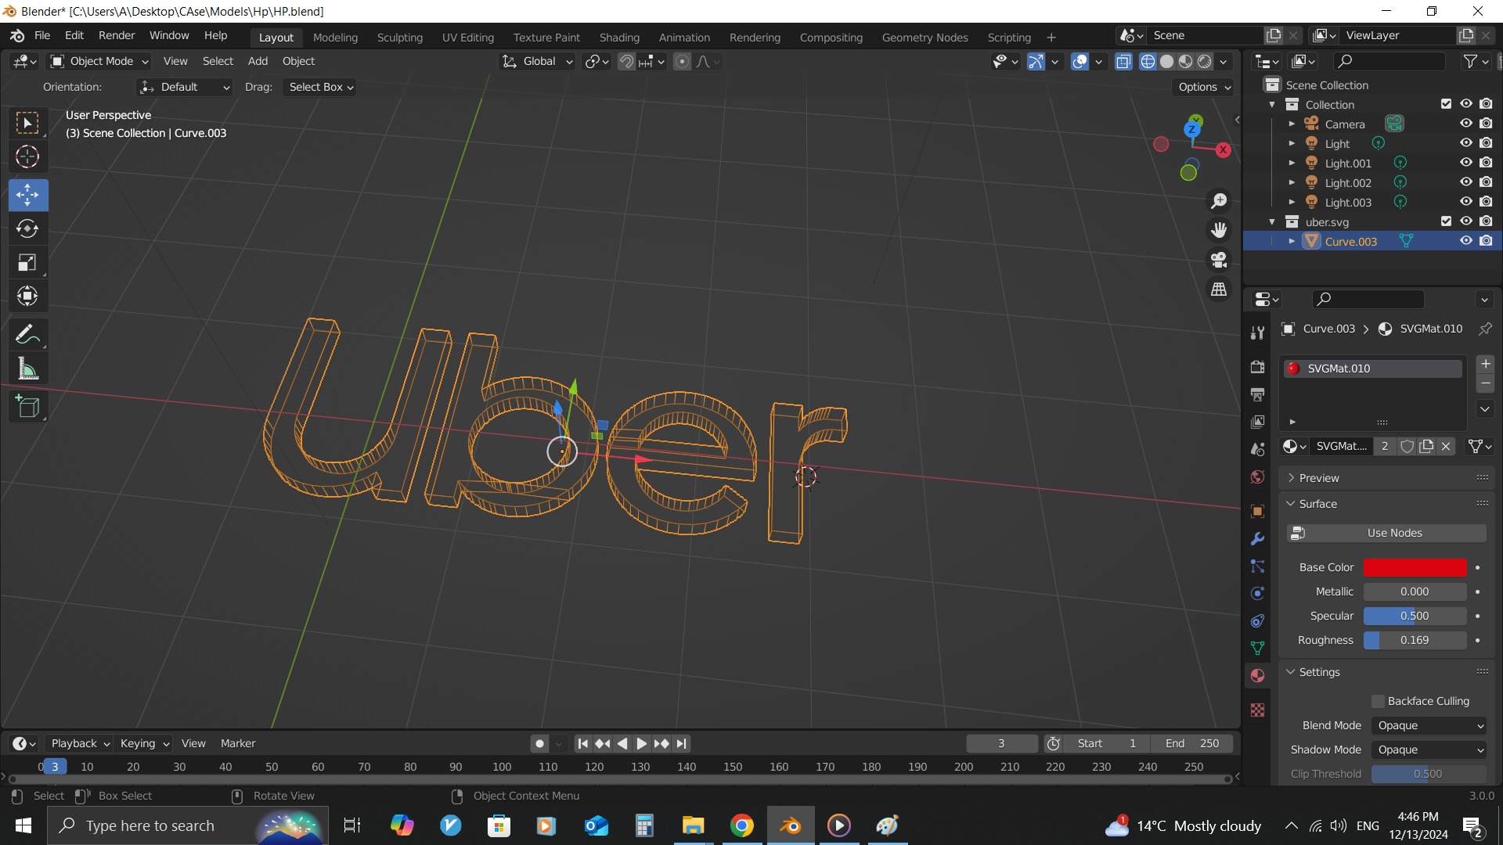The height and width of the screenshot is (845, 1503).
Task: Hide the Camera in outliner
Action: tap(1465, 124)
